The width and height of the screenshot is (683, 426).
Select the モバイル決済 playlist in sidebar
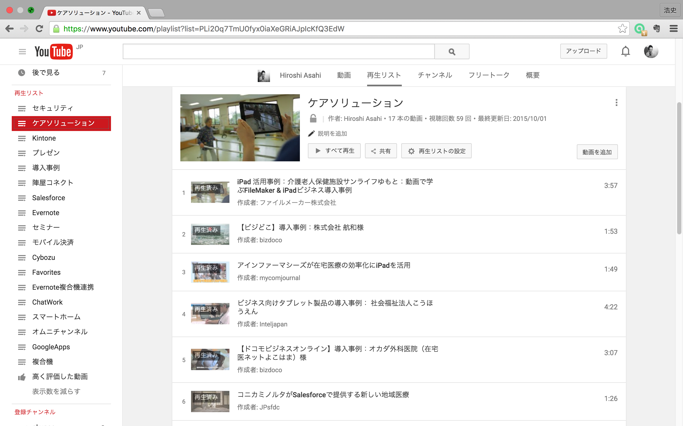click(x=61, y=242)
